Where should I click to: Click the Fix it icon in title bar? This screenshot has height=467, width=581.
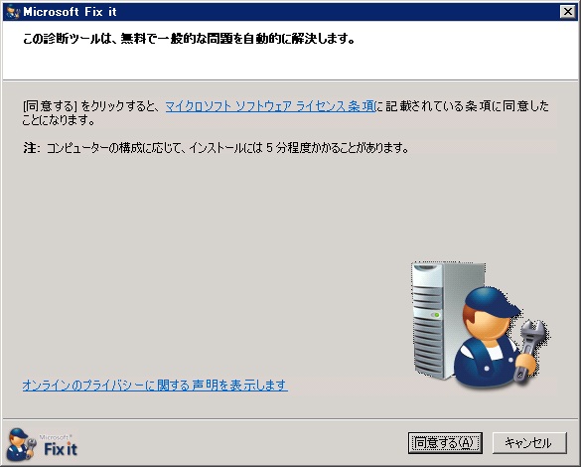pos(13,12)
